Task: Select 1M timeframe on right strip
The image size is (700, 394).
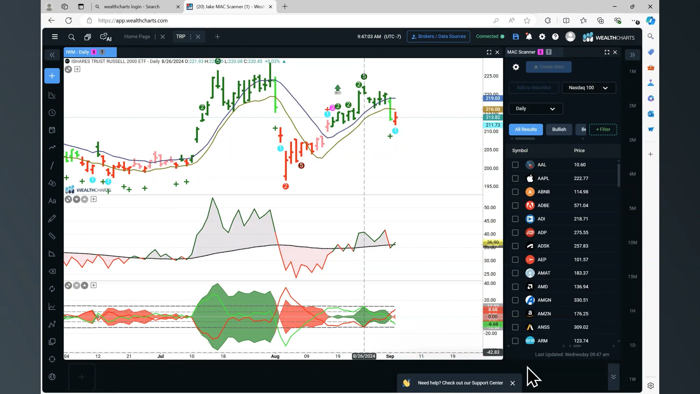Action: pos(633,72)
